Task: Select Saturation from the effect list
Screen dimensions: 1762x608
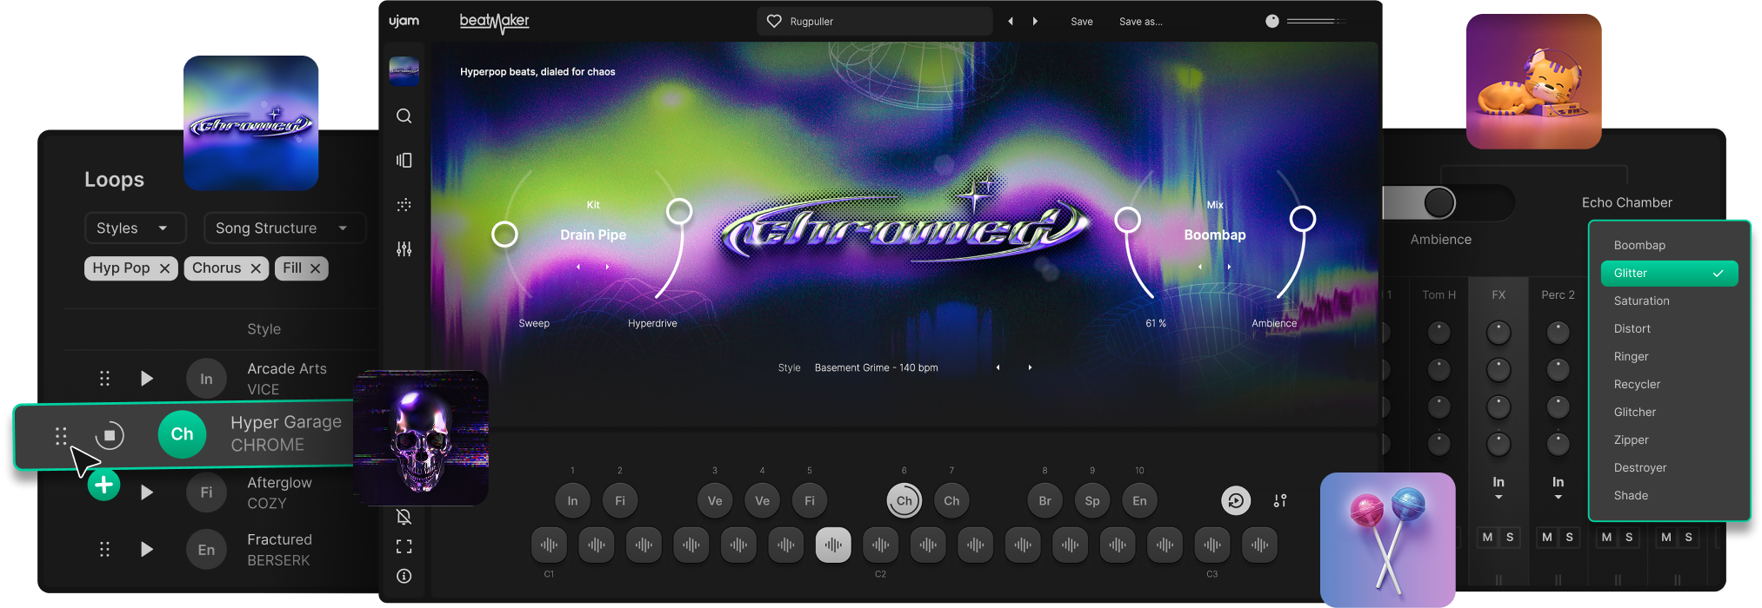Action: coord(1641,301)
